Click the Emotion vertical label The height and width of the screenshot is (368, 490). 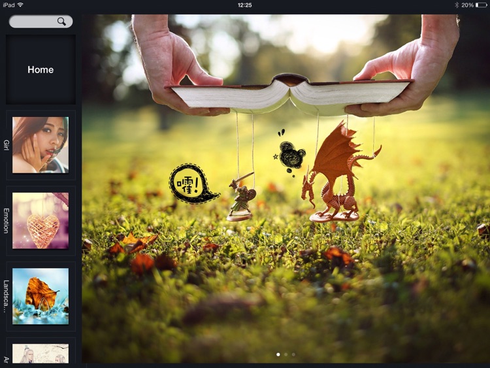point(7,221)
